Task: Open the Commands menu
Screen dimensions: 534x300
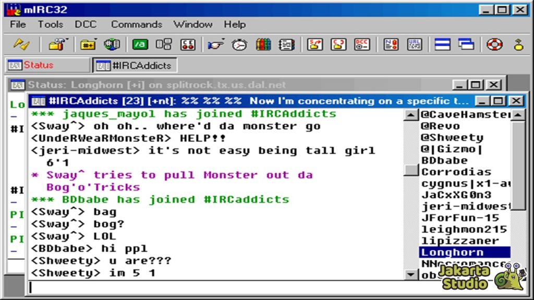Action: [x=137, y=24]
